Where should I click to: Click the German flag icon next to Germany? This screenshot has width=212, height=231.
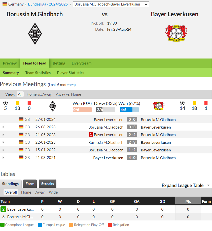click(x=5, y=4)
